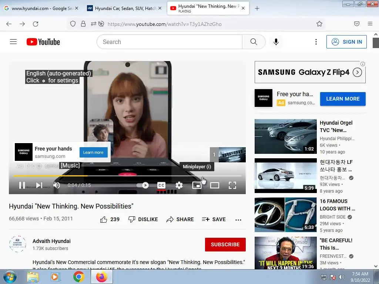Open more actions ellipsis under video

point(238,220)
